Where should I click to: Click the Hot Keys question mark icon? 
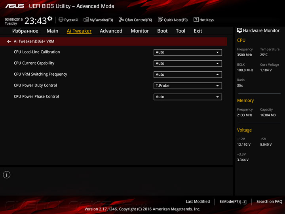coord(196,19)
